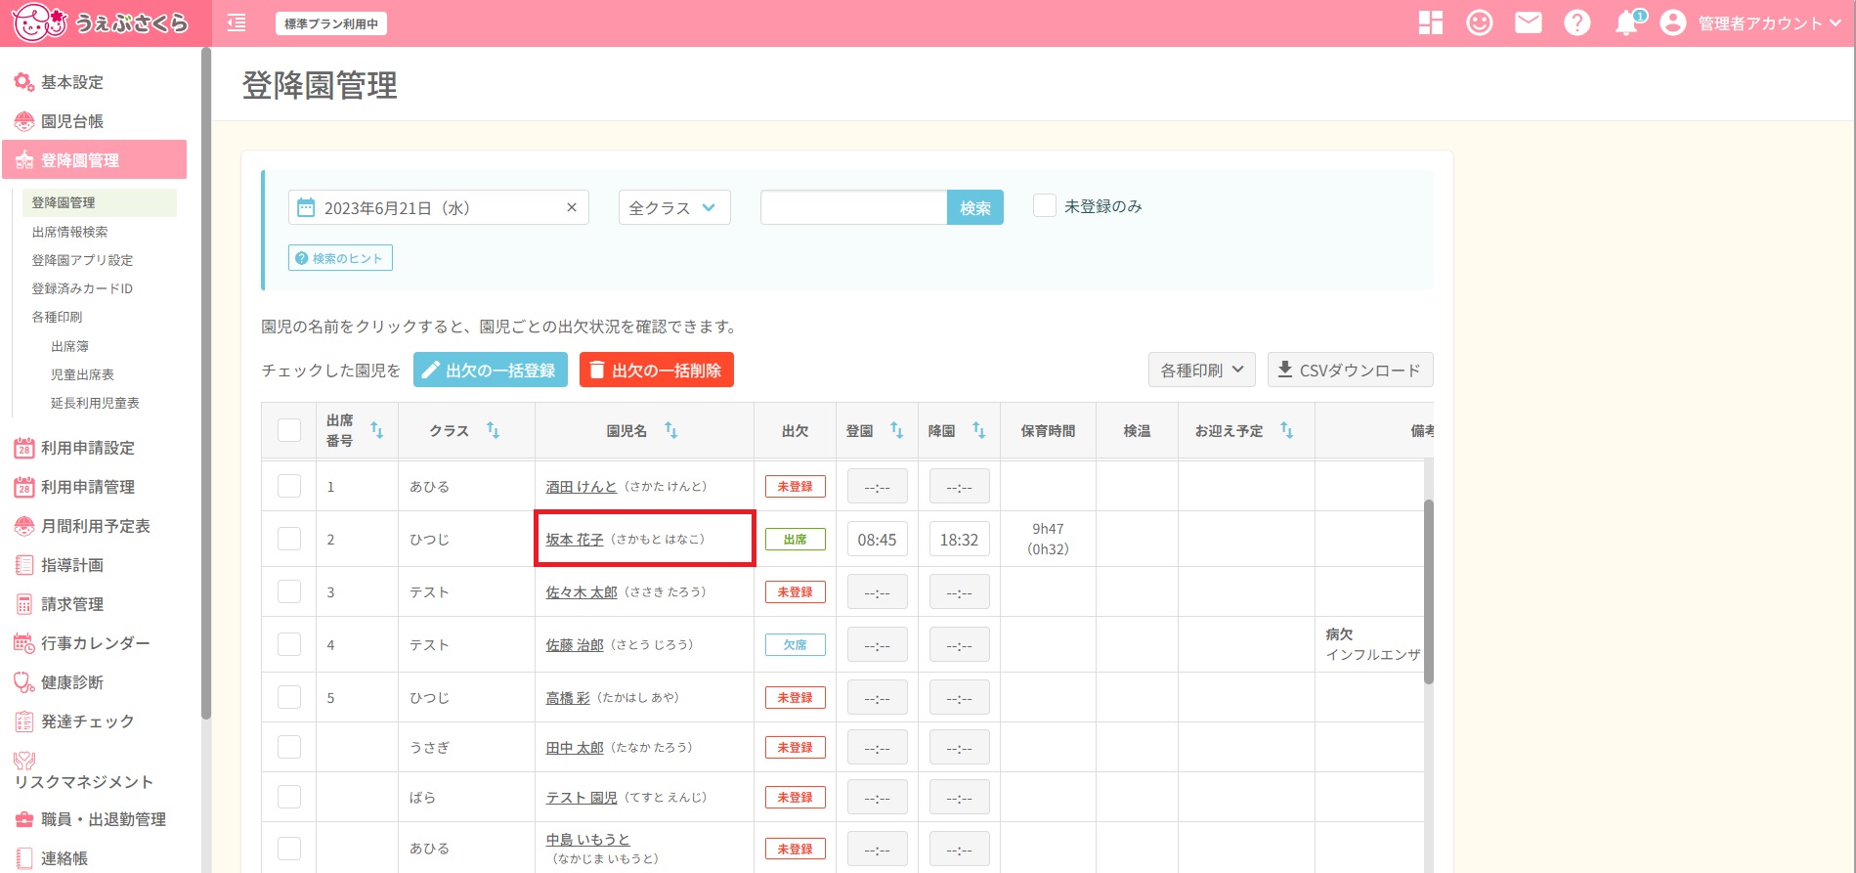Open 基本設定 in the sidebar
The image size is (1856, 873).
point(72,82)
